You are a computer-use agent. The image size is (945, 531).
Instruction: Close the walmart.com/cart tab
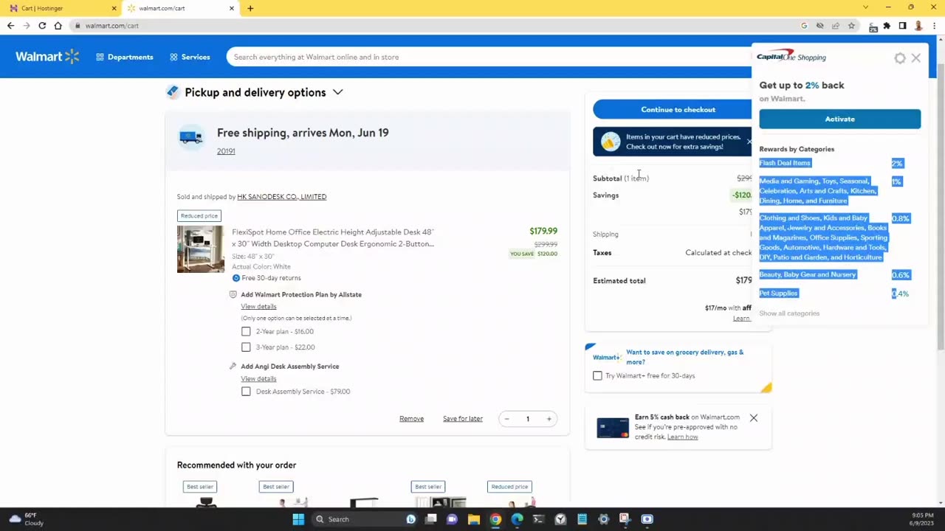pyautogui.click(x=232, y=8)
